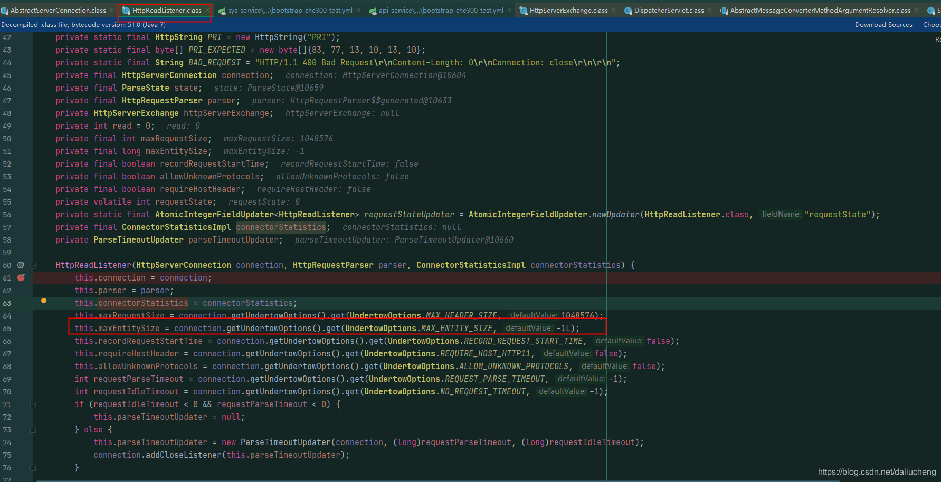Close the HttpServerExchange.class tab
The width and height of the screenshot is (941, 482).
[614, 11]
